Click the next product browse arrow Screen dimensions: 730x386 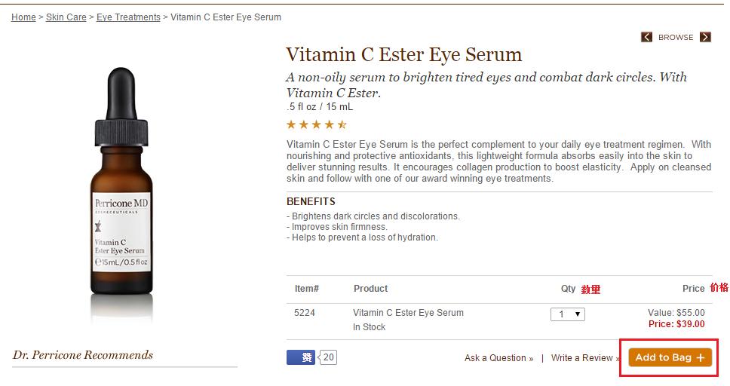click(x=705, y=37)
